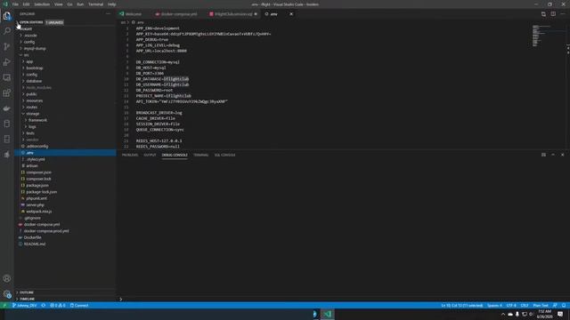This screenshot has height=320, width=570.
Task: Open the webpack.mix.js file
Action: pyautogui.click(x=39, y=212)
